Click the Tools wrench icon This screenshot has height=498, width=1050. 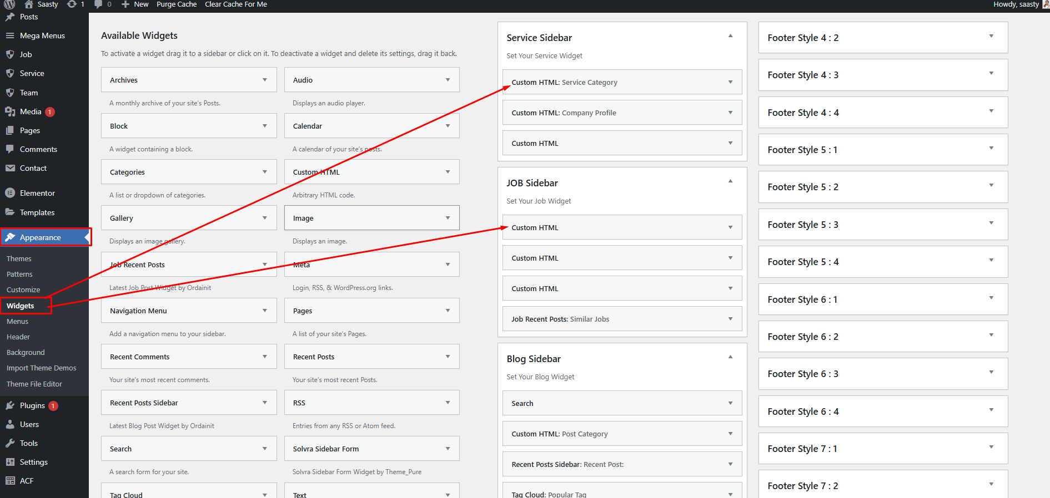click(10, 443)
